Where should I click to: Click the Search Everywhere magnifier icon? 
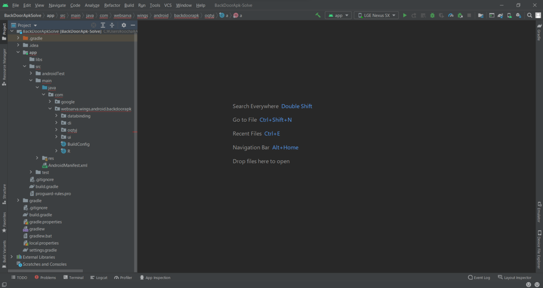tap(529, 15)
